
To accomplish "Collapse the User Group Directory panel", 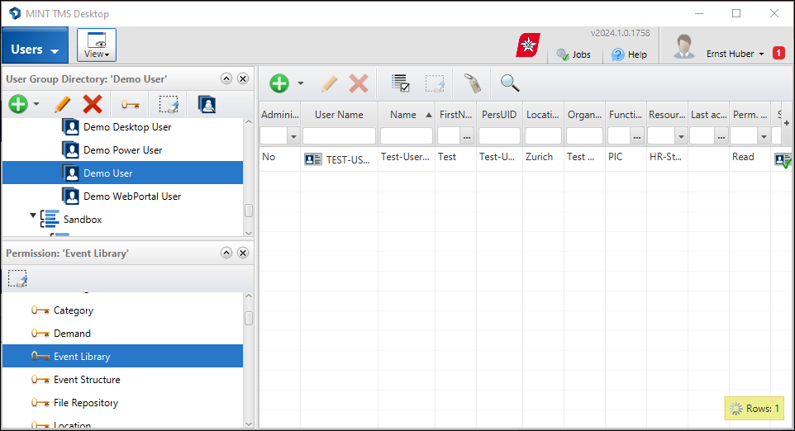I will tap(226, 78).
